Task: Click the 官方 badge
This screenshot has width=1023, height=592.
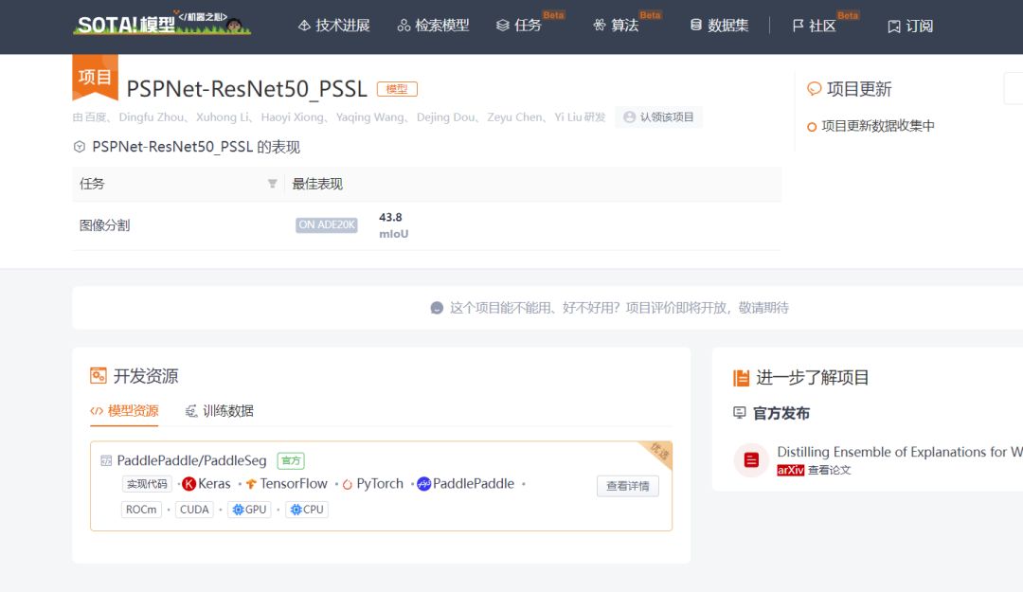Action: (x=291, y=460)
